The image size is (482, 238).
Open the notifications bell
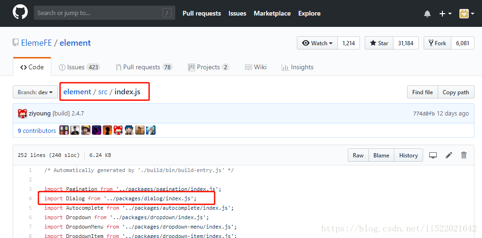427,14
